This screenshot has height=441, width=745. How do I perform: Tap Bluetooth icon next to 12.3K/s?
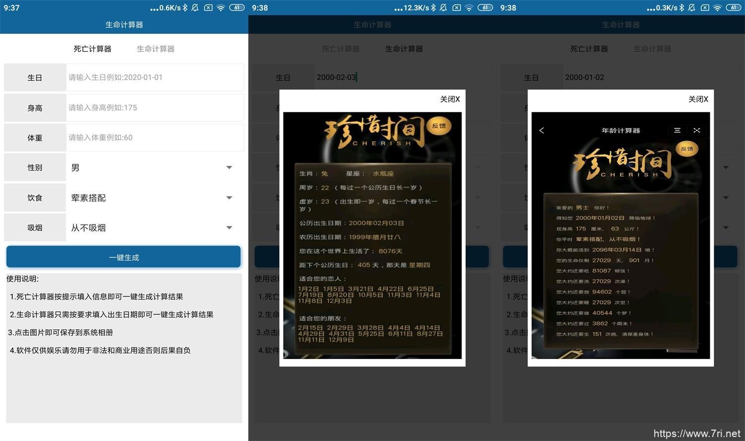click(434, 7)
